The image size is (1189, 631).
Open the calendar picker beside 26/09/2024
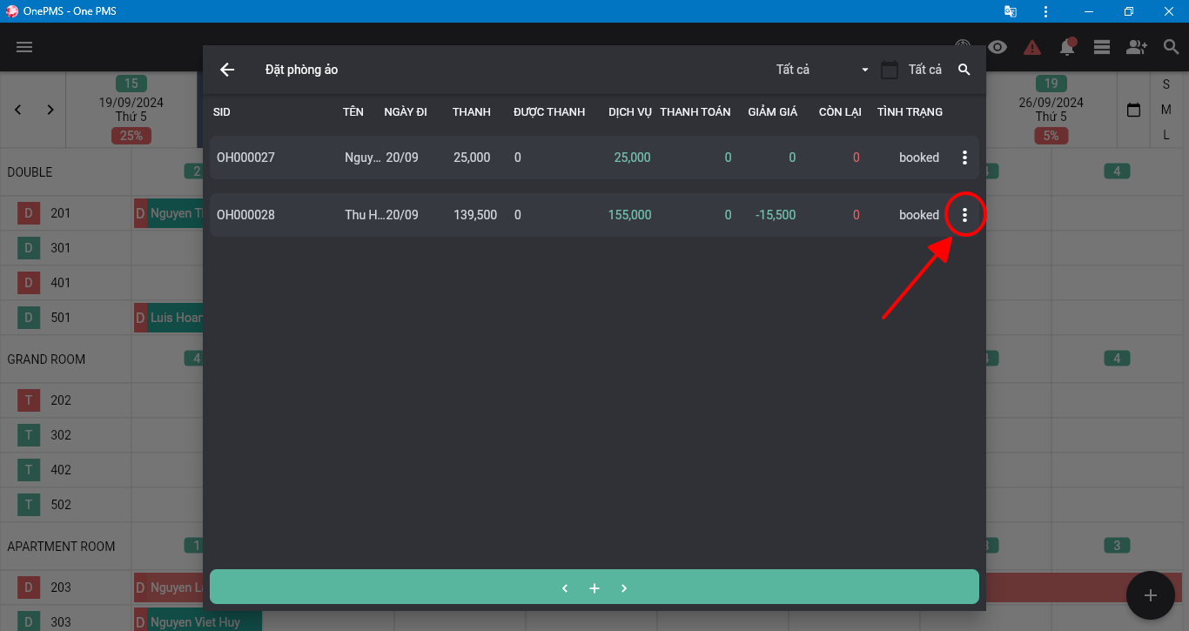[1133, 111]
